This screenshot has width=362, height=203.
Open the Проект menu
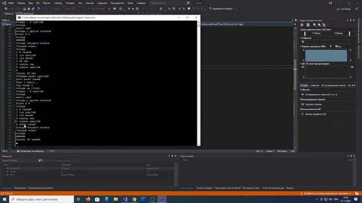(46, 3)
